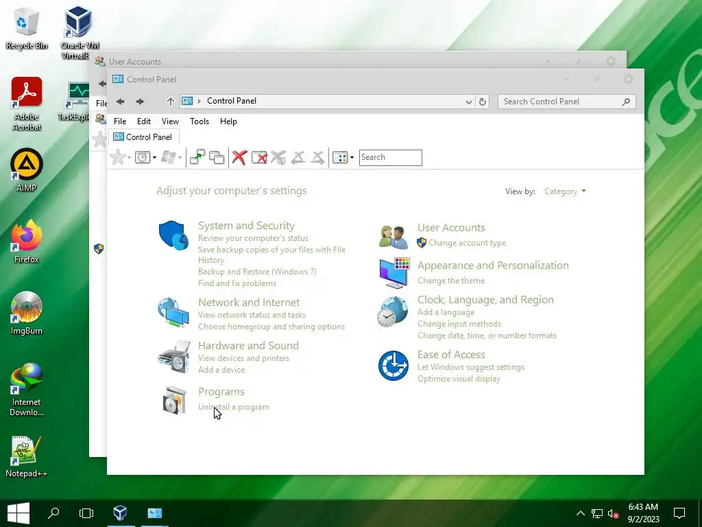Click Optimize visual display link

(459, 379)
